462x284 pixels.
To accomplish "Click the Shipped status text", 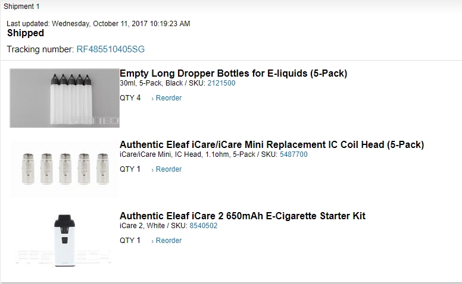I will point(26,33).
